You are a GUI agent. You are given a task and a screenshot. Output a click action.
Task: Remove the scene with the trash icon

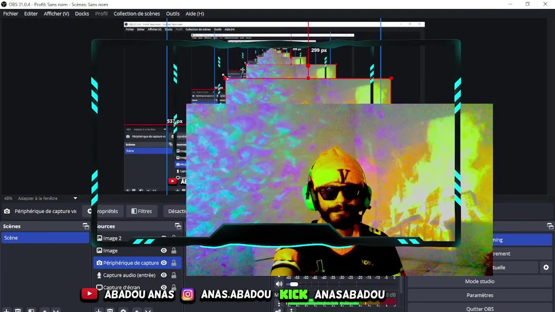(18, 311)
